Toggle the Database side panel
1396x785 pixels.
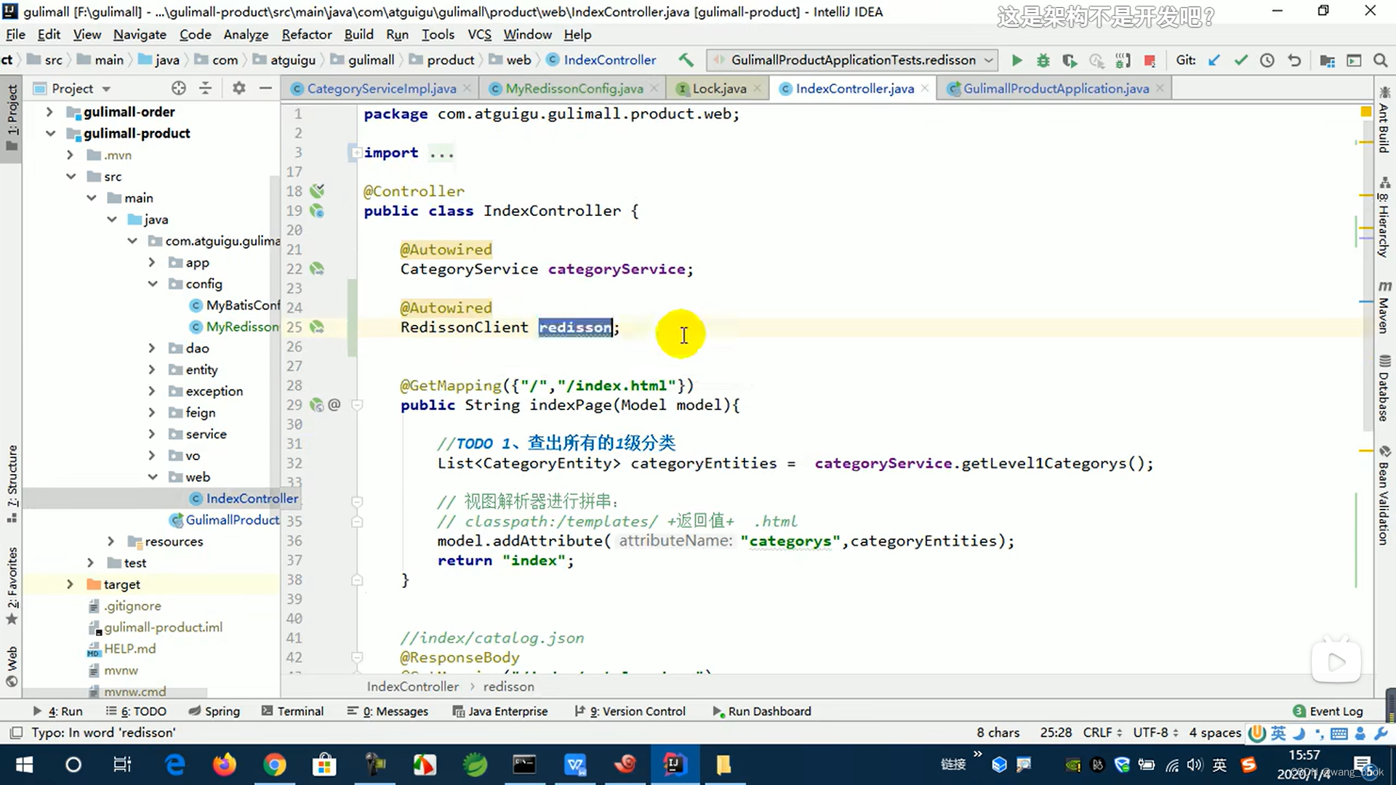click(x=1384, y=389)
